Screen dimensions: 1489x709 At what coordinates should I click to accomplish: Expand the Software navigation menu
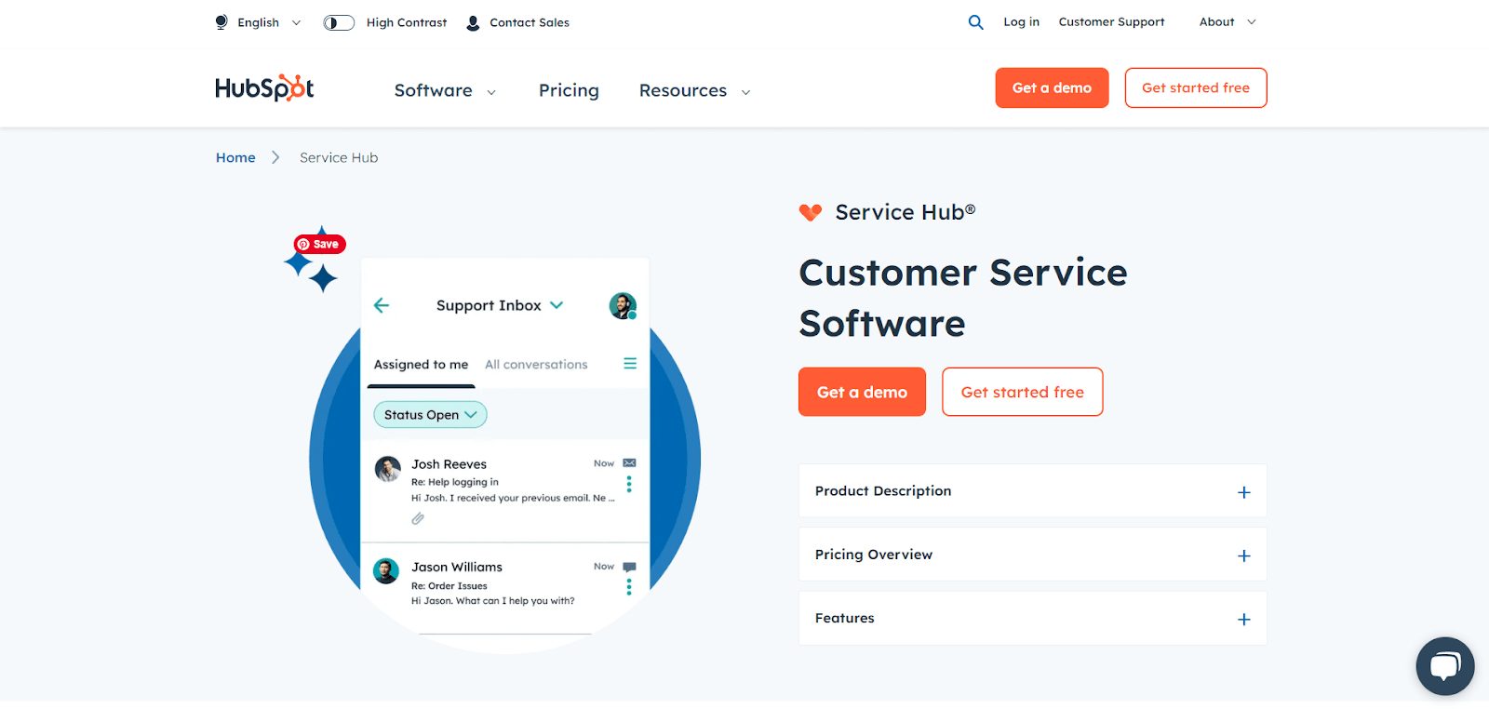click(x=445, y=91)
